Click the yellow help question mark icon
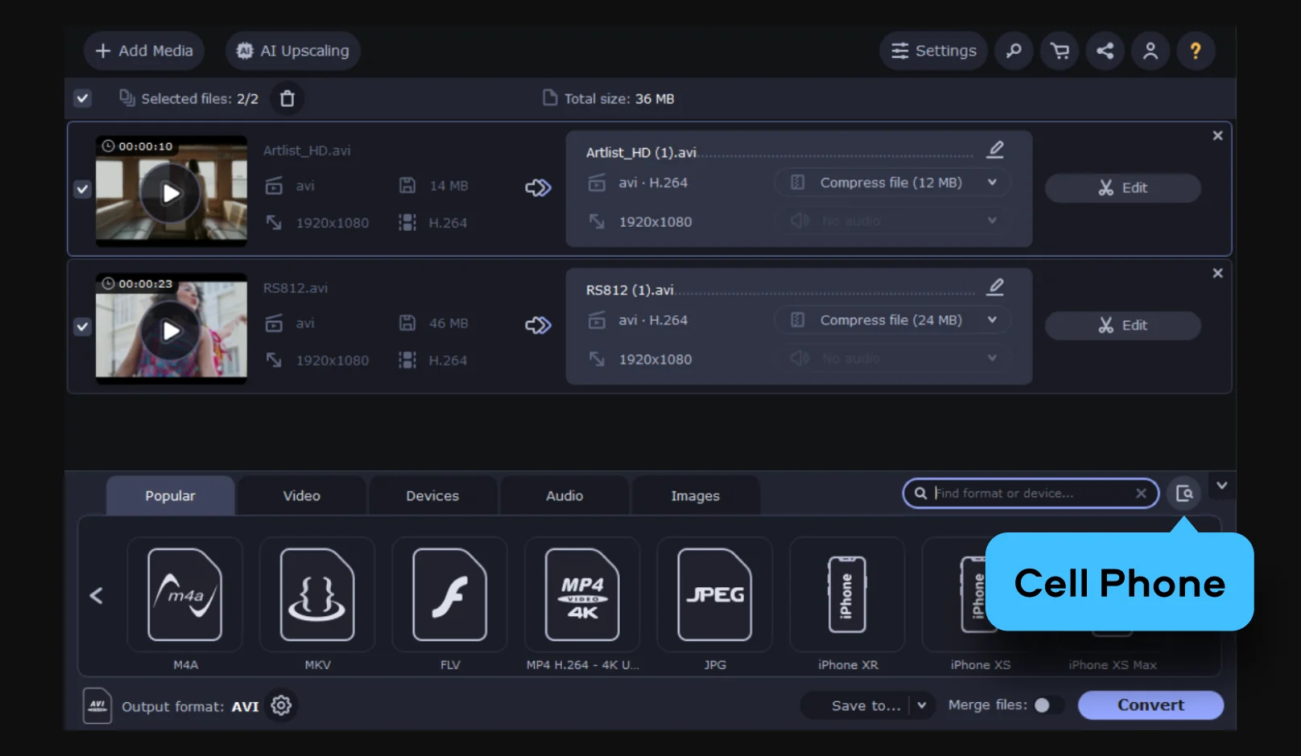This screenshot has width=1301, height=756. (x=1196, y=51)
